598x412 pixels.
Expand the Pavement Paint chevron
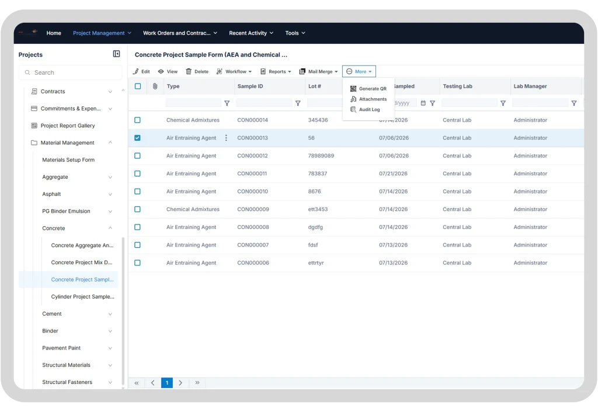tap(110, 348)
